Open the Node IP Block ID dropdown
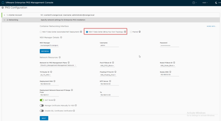Viewport: 221px width, 121px height. (x=167, y=65)
